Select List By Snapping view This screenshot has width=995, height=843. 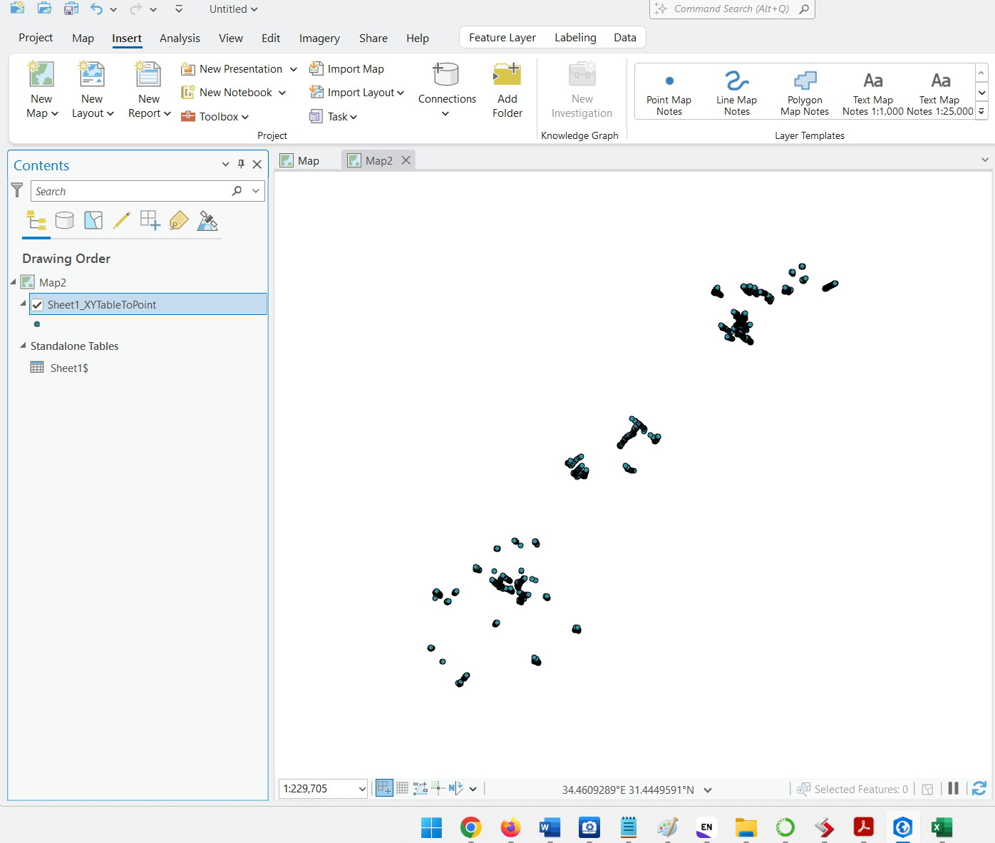150,221
